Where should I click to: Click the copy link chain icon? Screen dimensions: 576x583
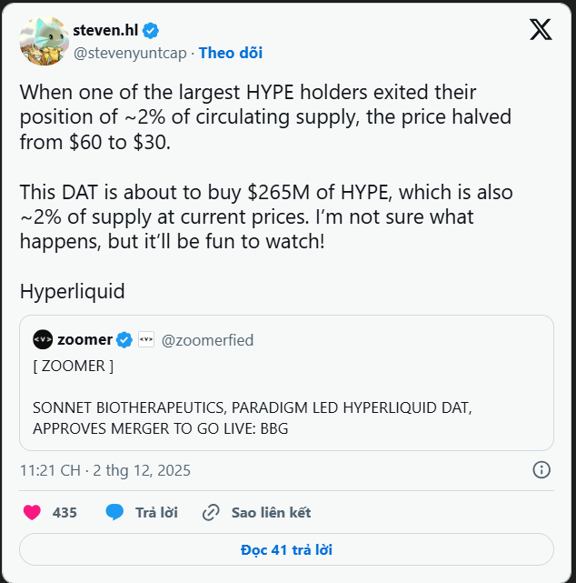(212, 512)
